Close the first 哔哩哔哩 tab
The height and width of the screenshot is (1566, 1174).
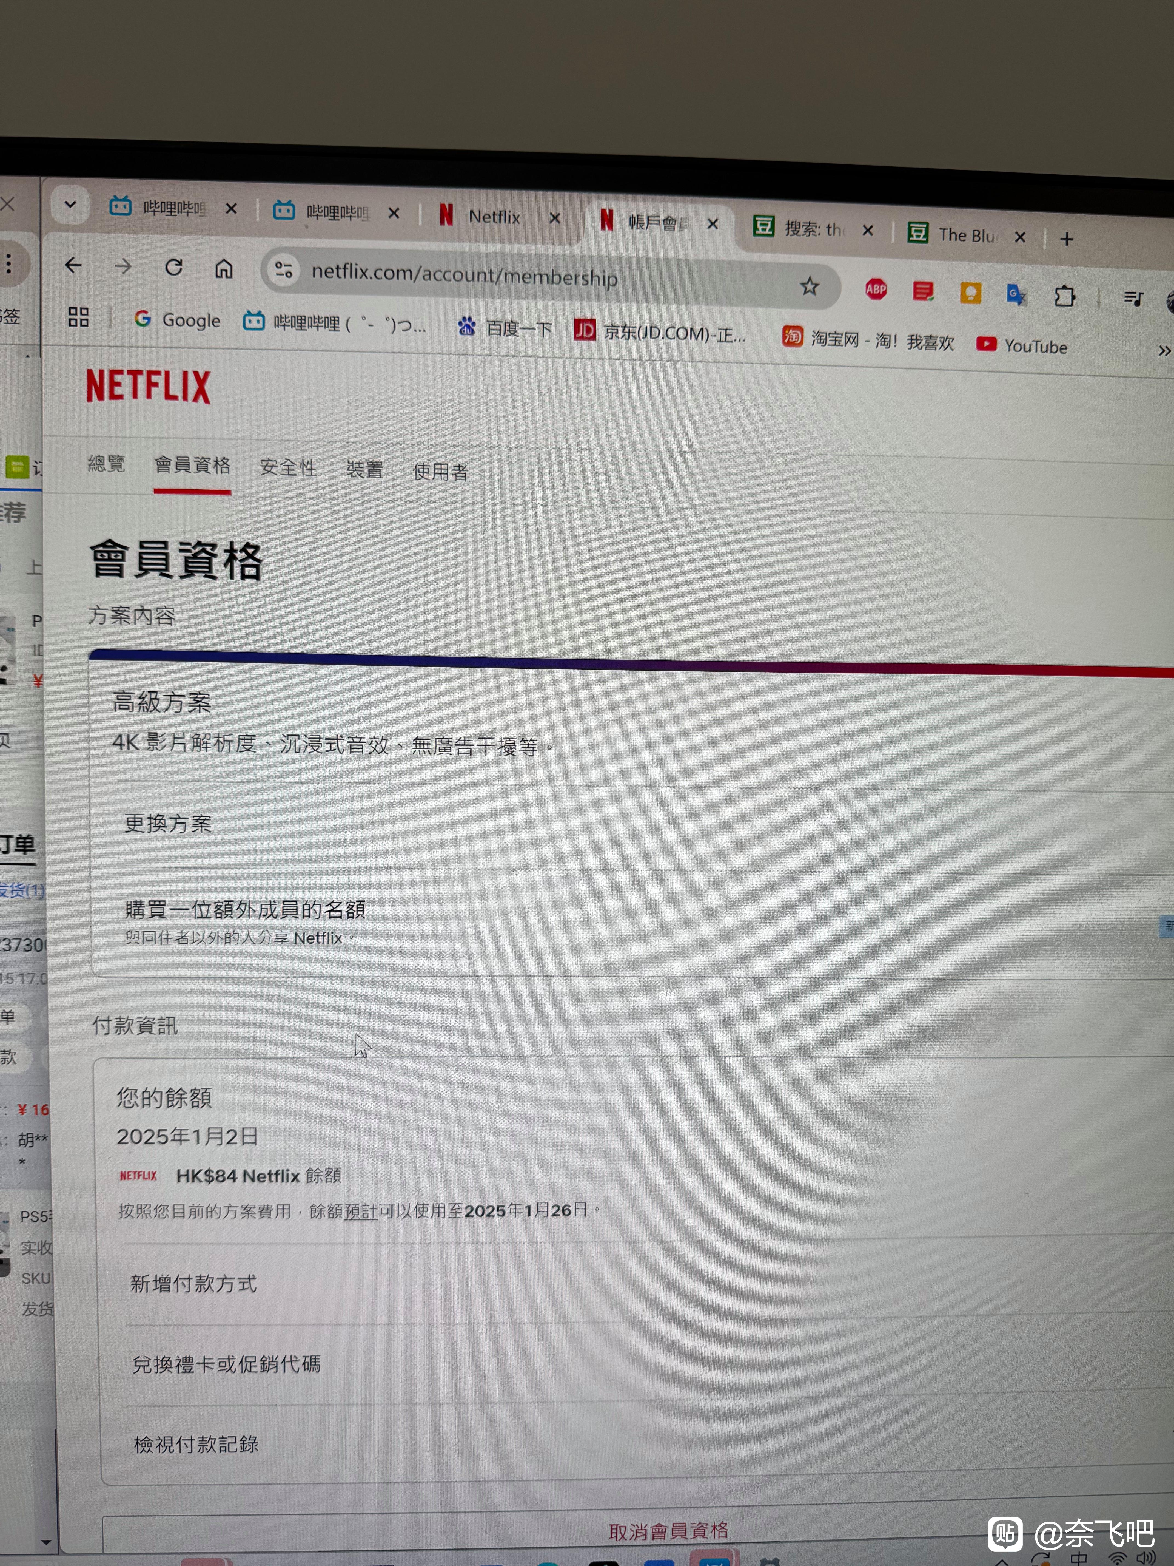coord(231,209)
